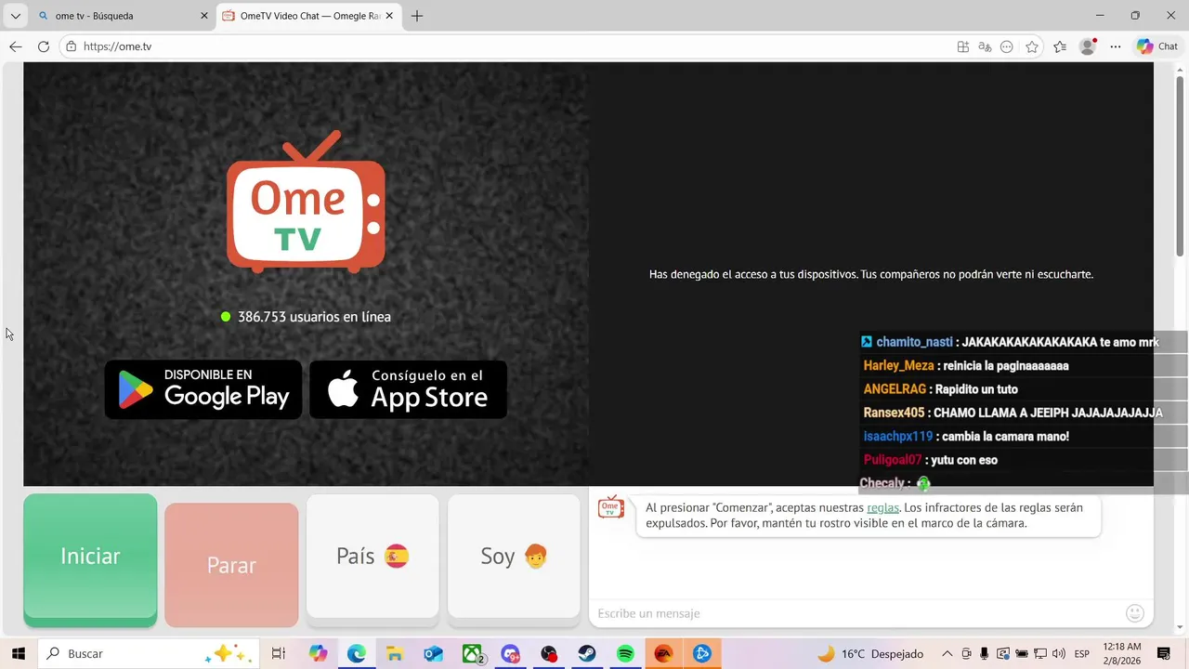Open the Xbox app in the taskbar
Viewport: 1189px width, 669px height.
point(473,653)
